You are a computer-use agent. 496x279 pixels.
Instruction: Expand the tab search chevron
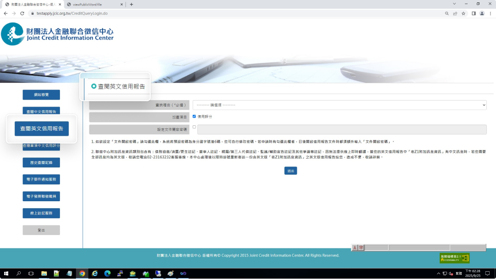tap(454, 4)
